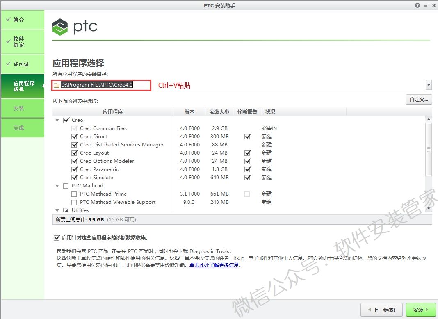Click the PTC logo icon

[x=60, y=27]
